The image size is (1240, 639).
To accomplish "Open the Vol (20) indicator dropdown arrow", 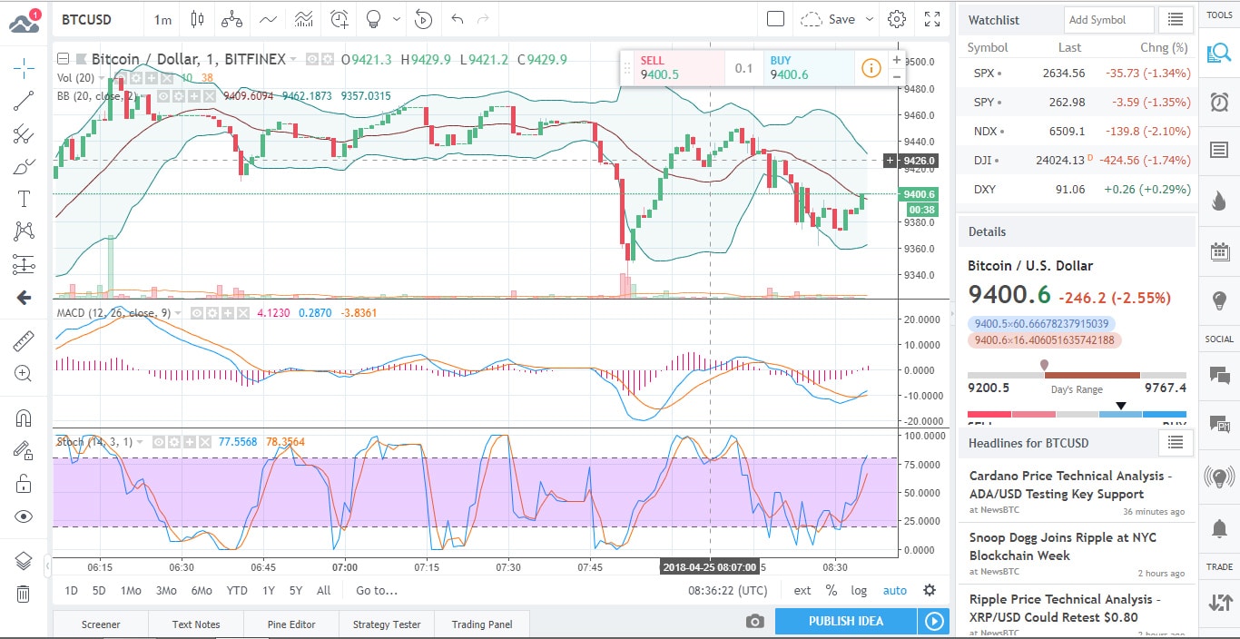I will click(103, 78).
